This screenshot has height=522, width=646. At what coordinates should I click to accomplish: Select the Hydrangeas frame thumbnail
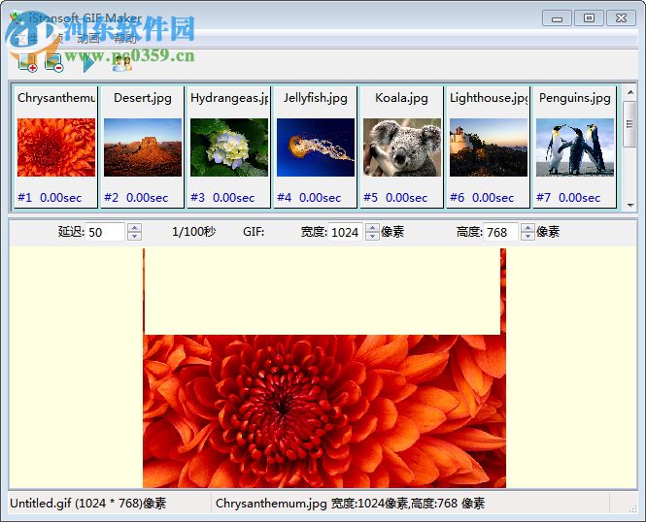(x=229, y=147)
